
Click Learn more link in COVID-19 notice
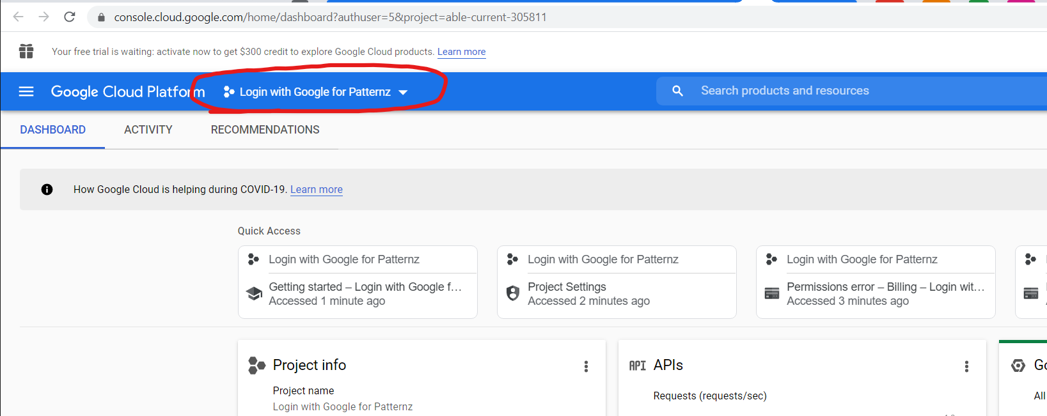click(x=317, y=189)
